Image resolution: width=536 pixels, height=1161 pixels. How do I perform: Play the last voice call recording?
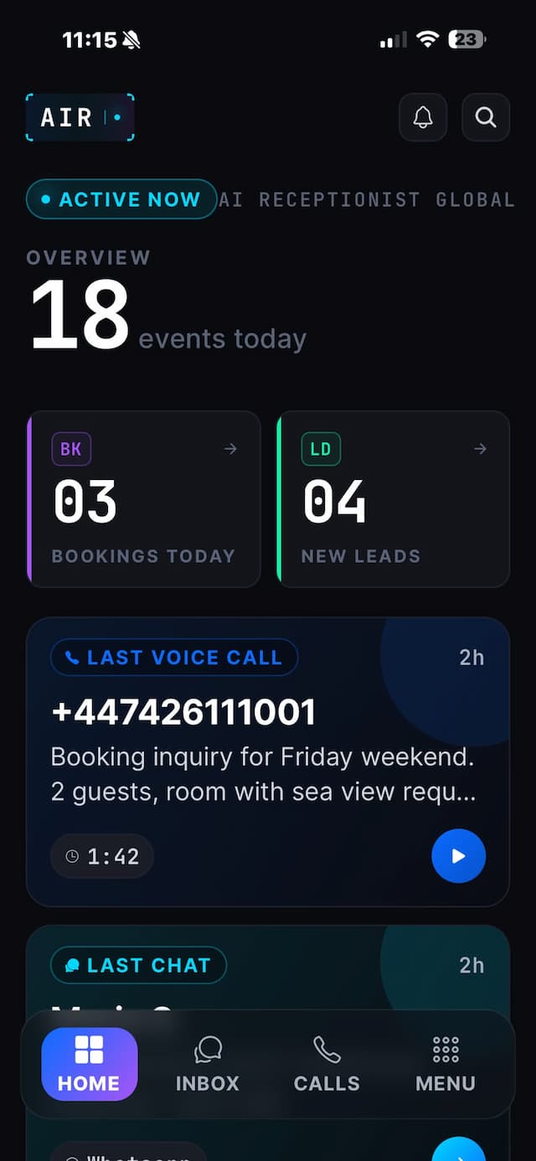pyautogui.click(x=458, y=856)
